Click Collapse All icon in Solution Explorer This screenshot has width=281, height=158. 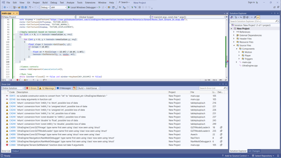point(244,17)
